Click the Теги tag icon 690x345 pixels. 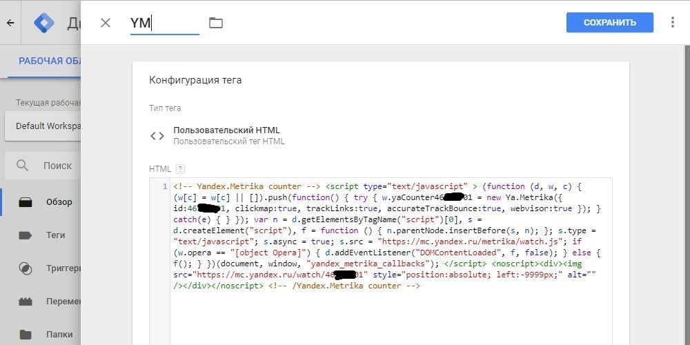click(x=26, y=235)
